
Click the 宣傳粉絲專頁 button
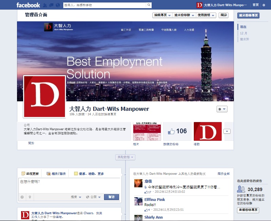pos(248,210)
